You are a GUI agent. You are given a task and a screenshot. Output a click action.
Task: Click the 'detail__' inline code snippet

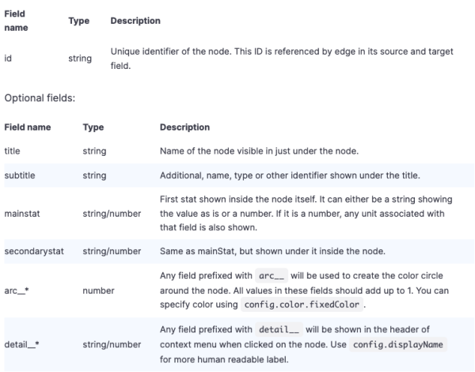279,329
